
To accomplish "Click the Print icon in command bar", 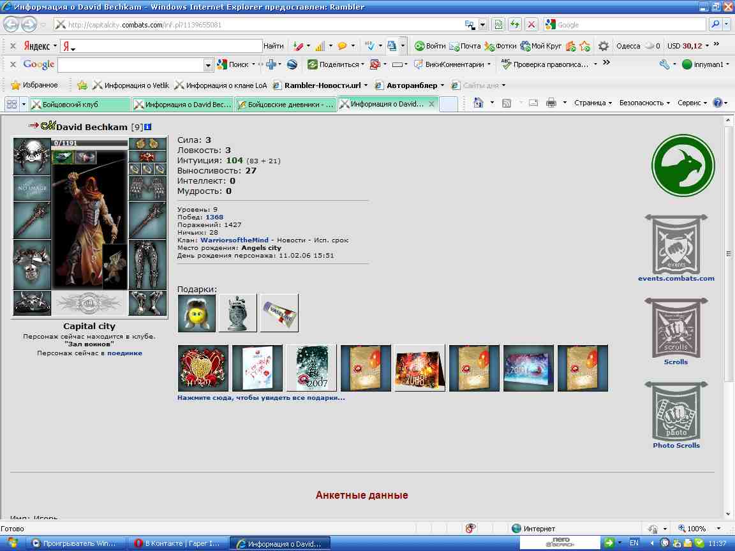I will [551, 103].
